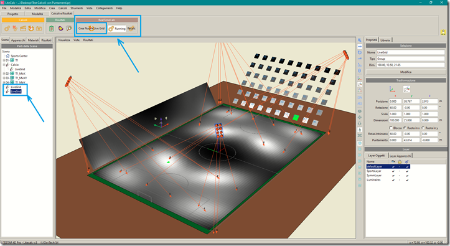450x246 pixels.
Task: Click the purple isolines icon in Risultati
Action: coord(60,29)
